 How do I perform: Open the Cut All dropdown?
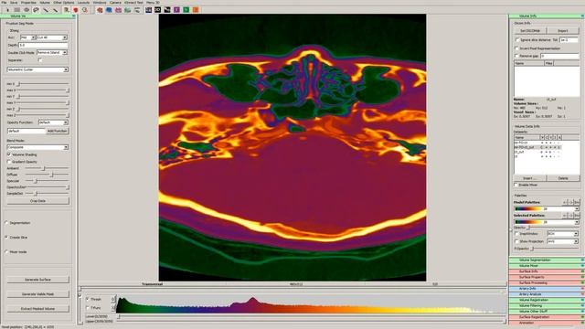tap(52, 37)
